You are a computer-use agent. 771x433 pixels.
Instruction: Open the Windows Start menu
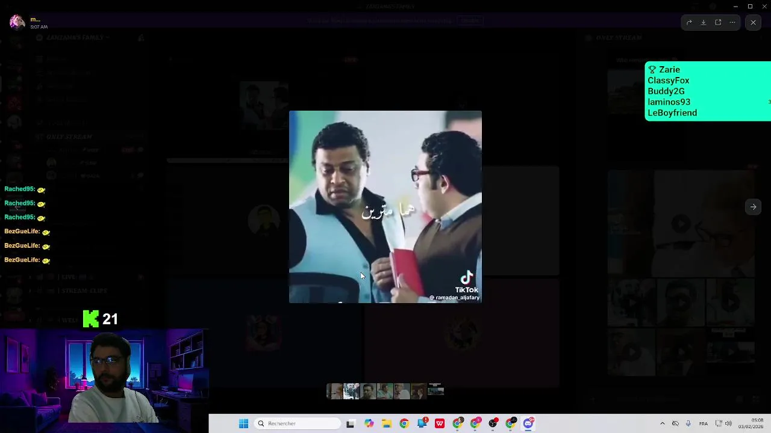pos(243,423)
